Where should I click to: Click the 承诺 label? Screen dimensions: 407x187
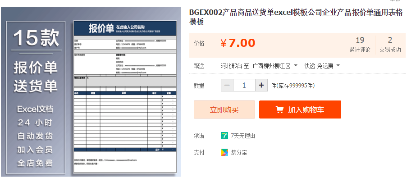[199, 136]
